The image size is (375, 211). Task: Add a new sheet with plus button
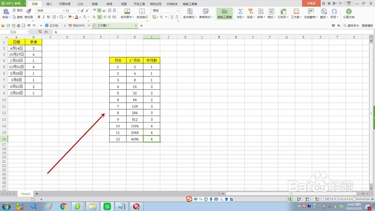[x=37, y=194]
